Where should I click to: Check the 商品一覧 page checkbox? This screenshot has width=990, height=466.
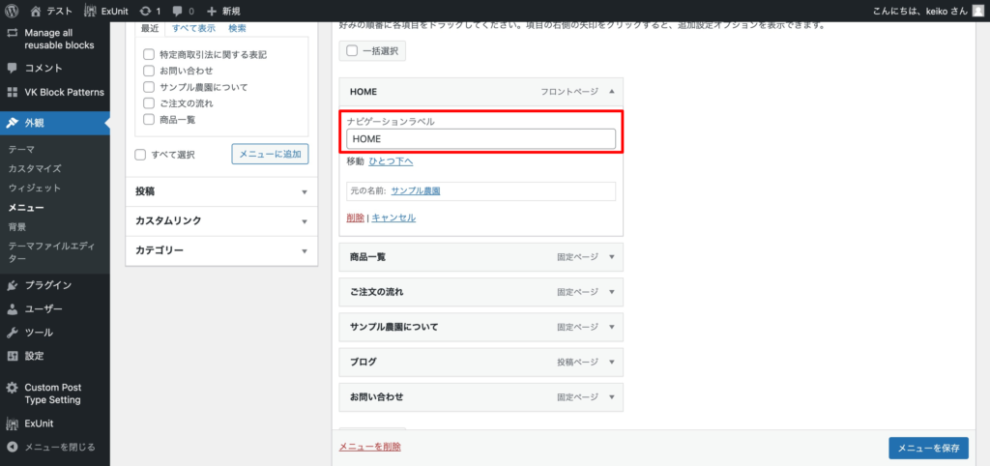tap(149, 119)
